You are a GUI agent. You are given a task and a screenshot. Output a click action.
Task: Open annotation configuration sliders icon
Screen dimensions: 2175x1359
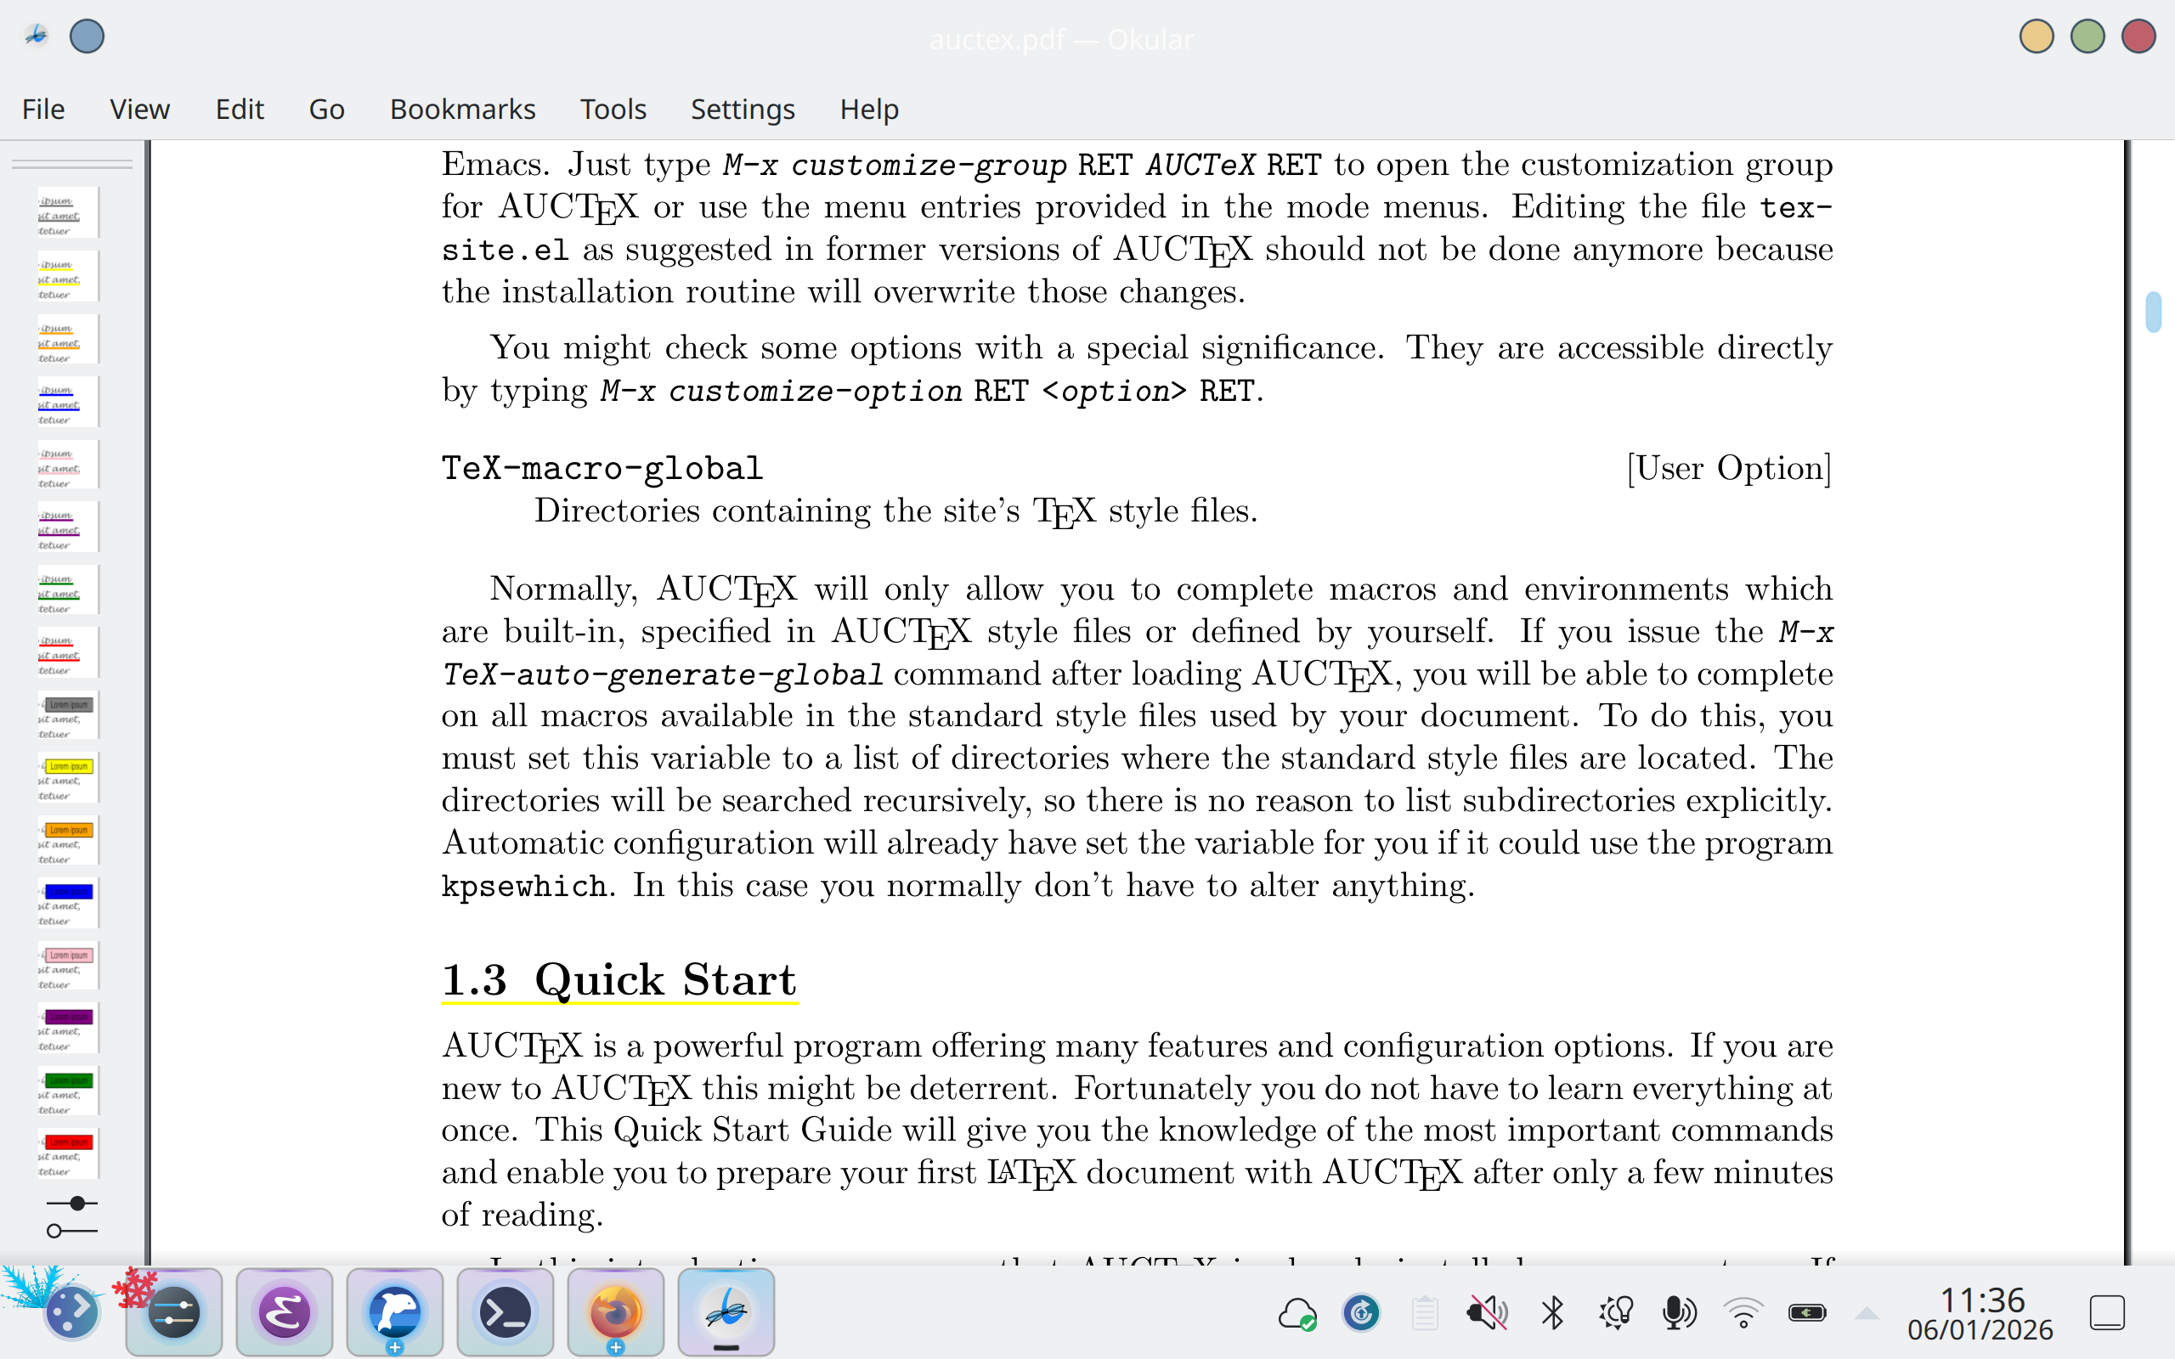pos(72,1216)
